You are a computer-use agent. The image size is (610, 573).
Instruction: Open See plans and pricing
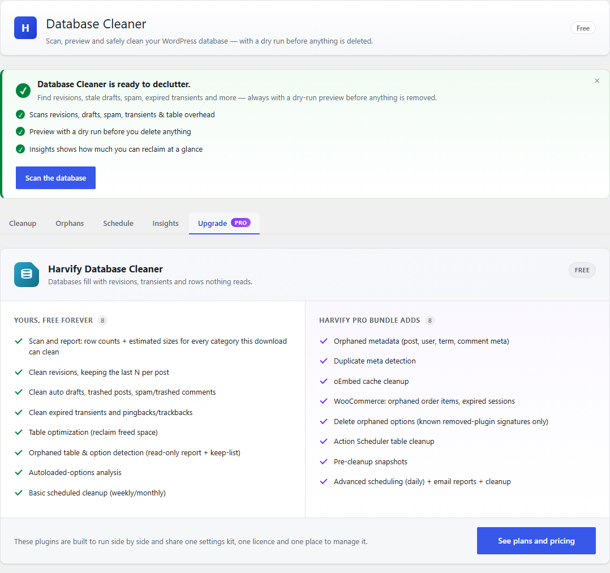tap(536, 541)
